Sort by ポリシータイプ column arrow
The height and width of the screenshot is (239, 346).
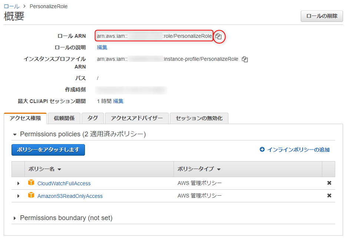[x=219, y=170]
